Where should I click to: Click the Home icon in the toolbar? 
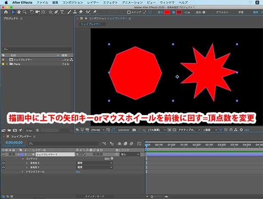click(x=6, y=12)
